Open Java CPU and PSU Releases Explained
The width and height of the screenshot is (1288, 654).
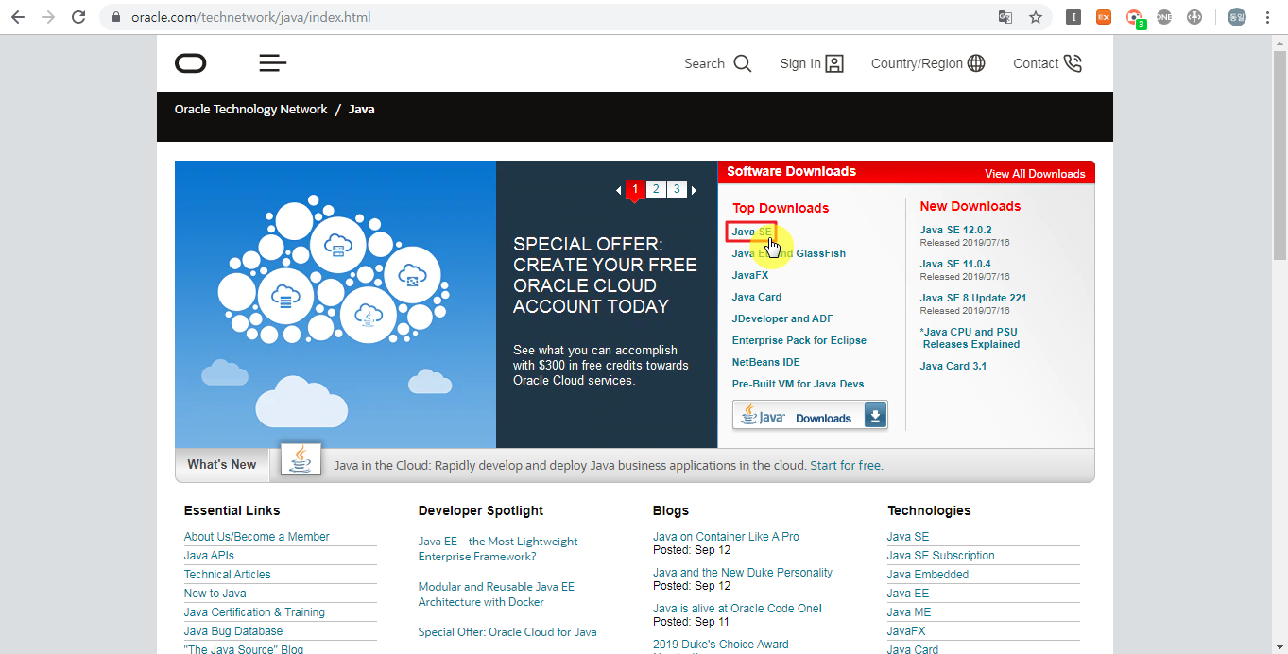(x=970, y=338)
